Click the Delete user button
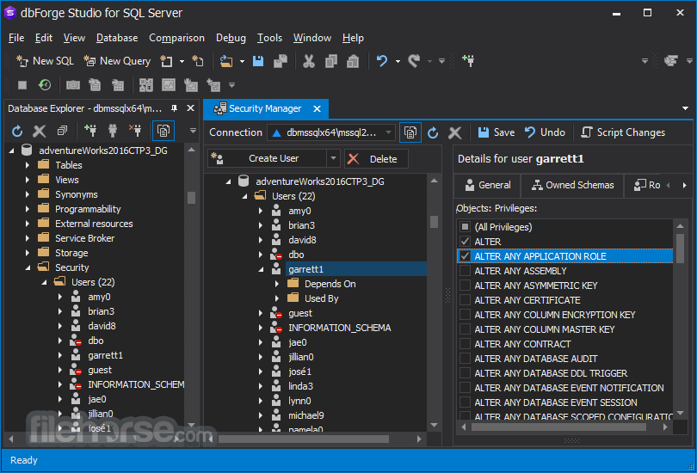Image resolution: width=697 pixels, height=473 pixels. tap(376, 159)
